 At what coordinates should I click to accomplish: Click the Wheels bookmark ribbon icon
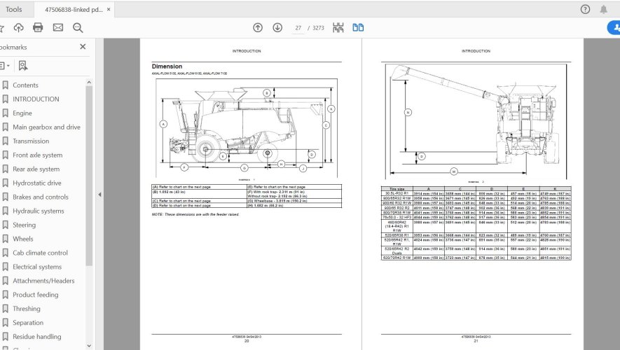click(x=5, y=239)
